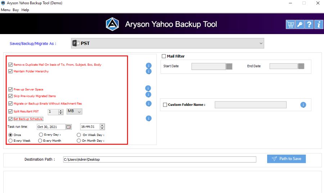Viewport: 324px width, 193px height.
Task: Show info for Skip Previously Migrated Items
Action: click(x=148, y=94)
